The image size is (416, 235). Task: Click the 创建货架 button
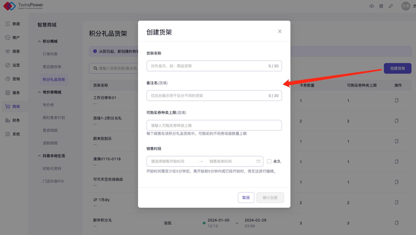point(397,68)
